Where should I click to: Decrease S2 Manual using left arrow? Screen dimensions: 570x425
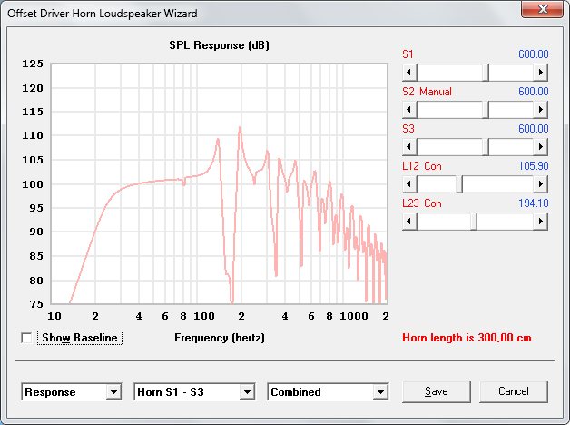tap(409, 110)
